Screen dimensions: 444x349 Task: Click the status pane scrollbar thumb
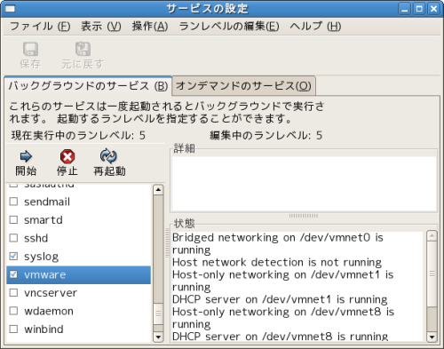432,274
